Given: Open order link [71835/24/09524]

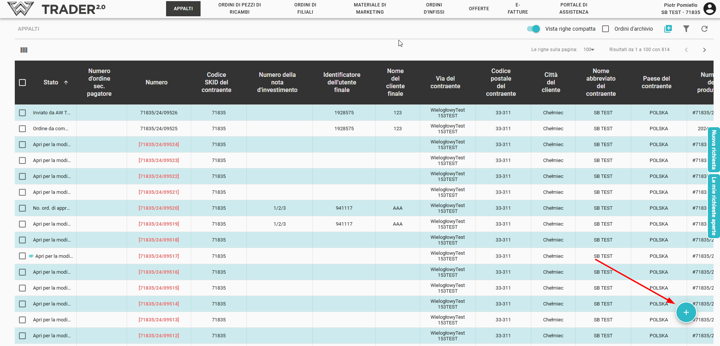Looking at the screenshot, I should [158, 145].
